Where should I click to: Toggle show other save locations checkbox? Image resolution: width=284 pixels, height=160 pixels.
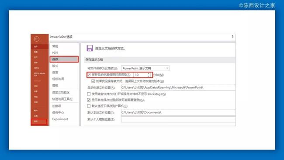[x=89, y=100]
